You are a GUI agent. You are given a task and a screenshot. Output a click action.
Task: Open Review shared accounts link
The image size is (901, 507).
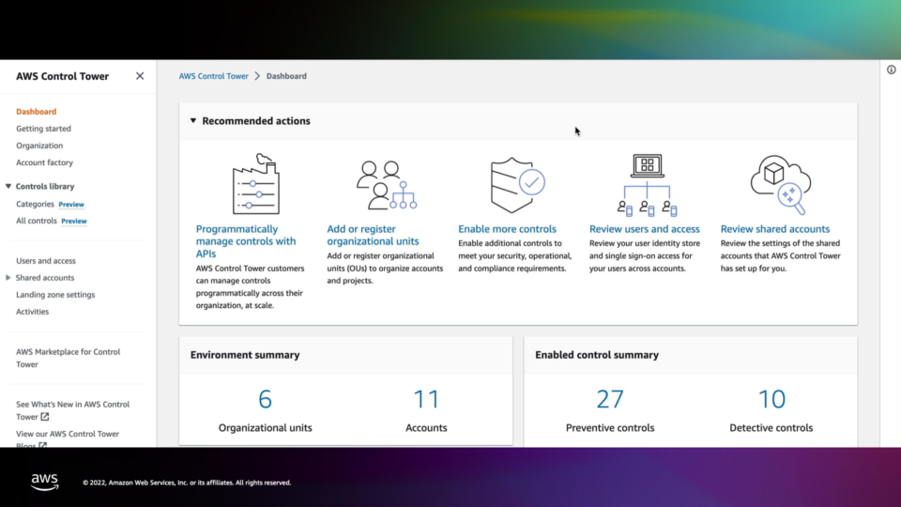[775, 229]
